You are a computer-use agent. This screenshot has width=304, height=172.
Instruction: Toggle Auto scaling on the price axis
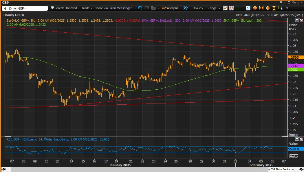coord(294,135)
